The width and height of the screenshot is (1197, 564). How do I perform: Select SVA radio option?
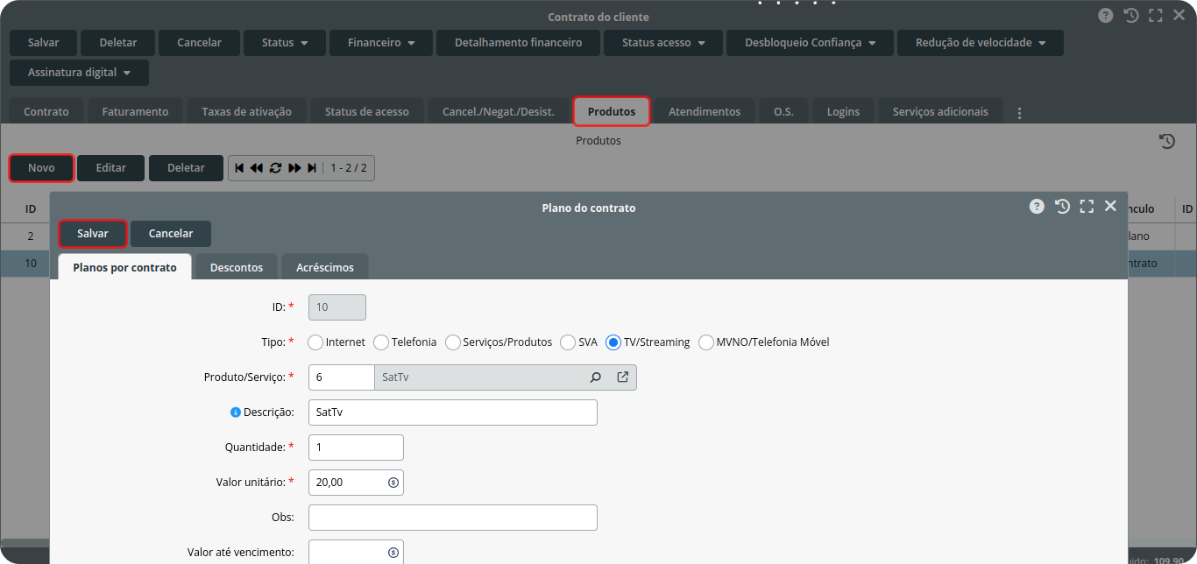coord(568,342)
